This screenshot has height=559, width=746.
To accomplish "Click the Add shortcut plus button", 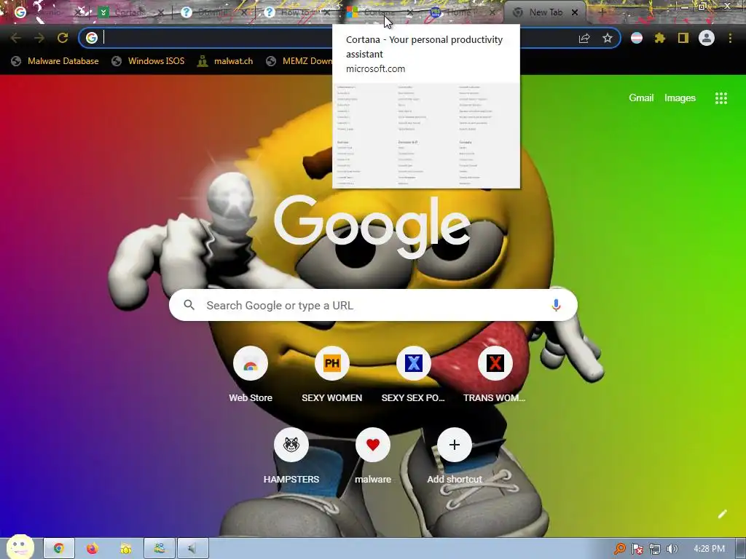I will coord(455,445).
